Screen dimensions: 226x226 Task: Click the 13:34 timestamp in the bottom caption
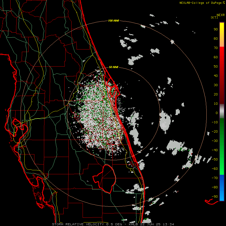(x=168, y=224)
